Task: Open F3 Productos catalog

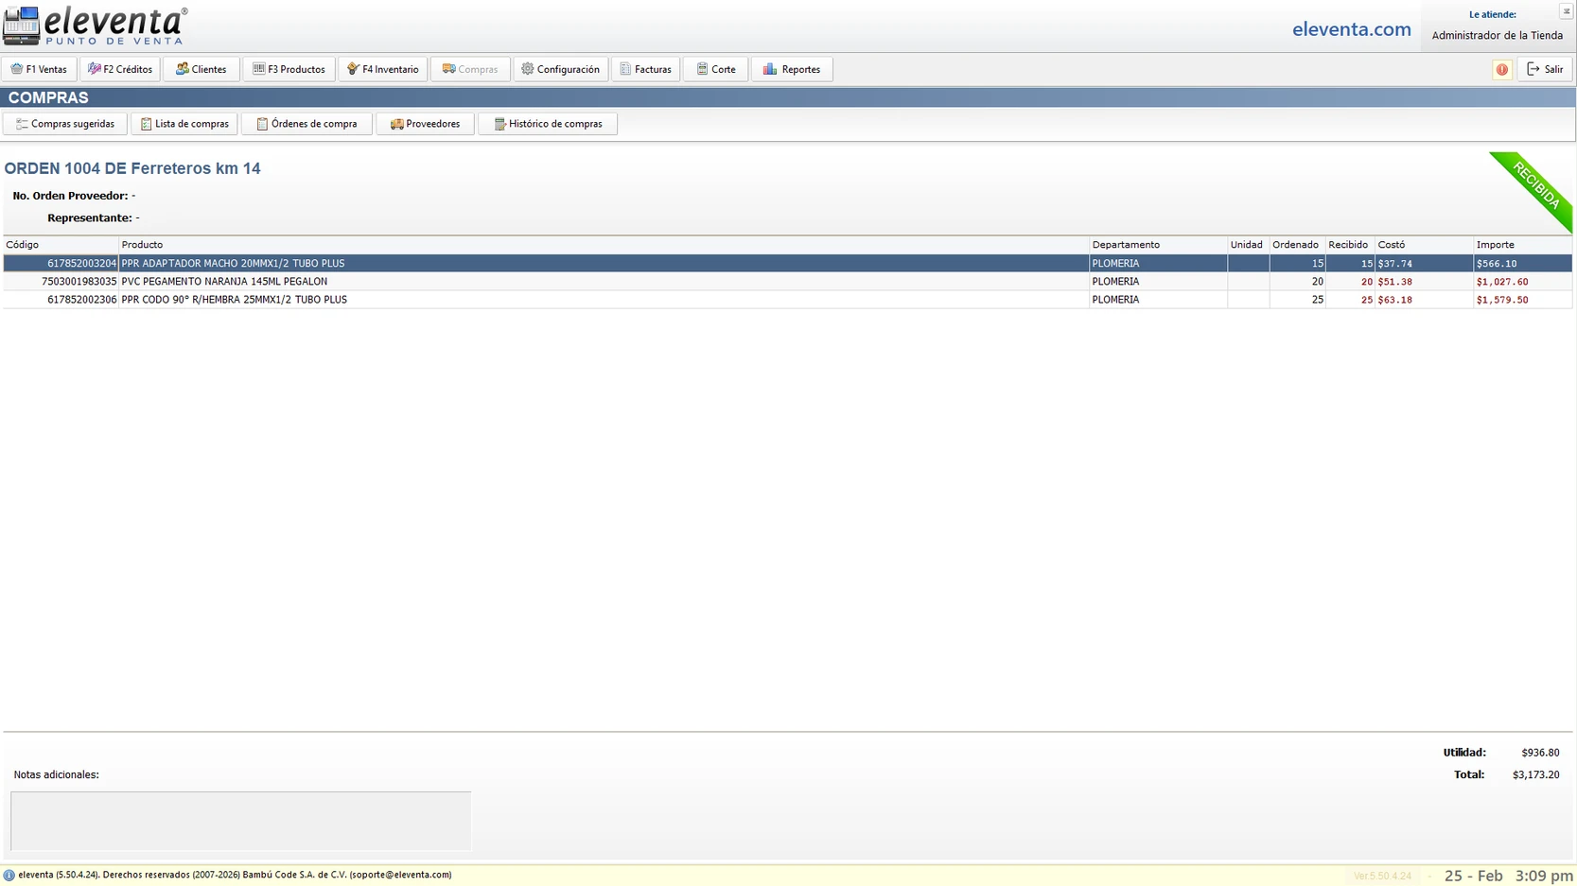Action: (x=289, y=69)
